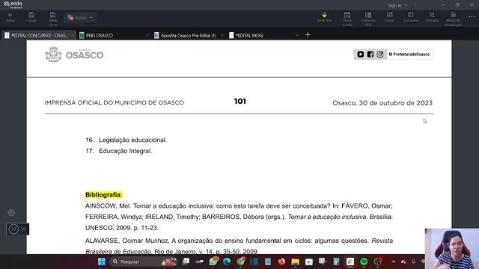
Task: Switch to EDITAL CONCURSO - OSAS tab
Action: 38,35
